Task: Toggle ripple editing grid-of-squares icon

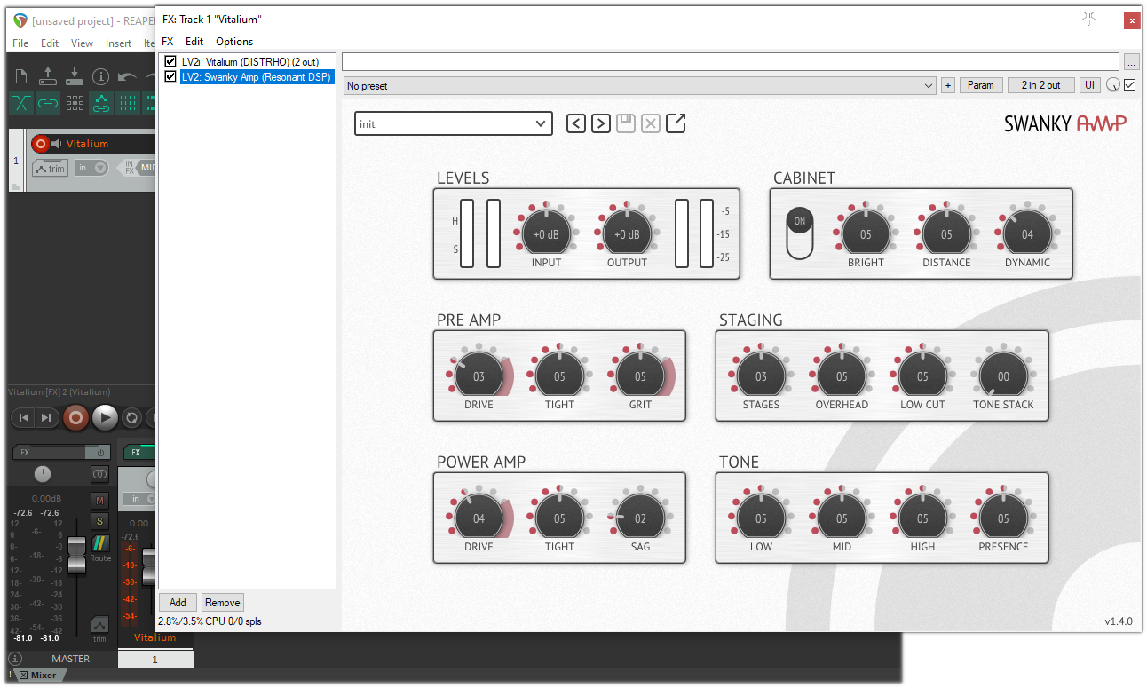Action: tap(75, 103)
